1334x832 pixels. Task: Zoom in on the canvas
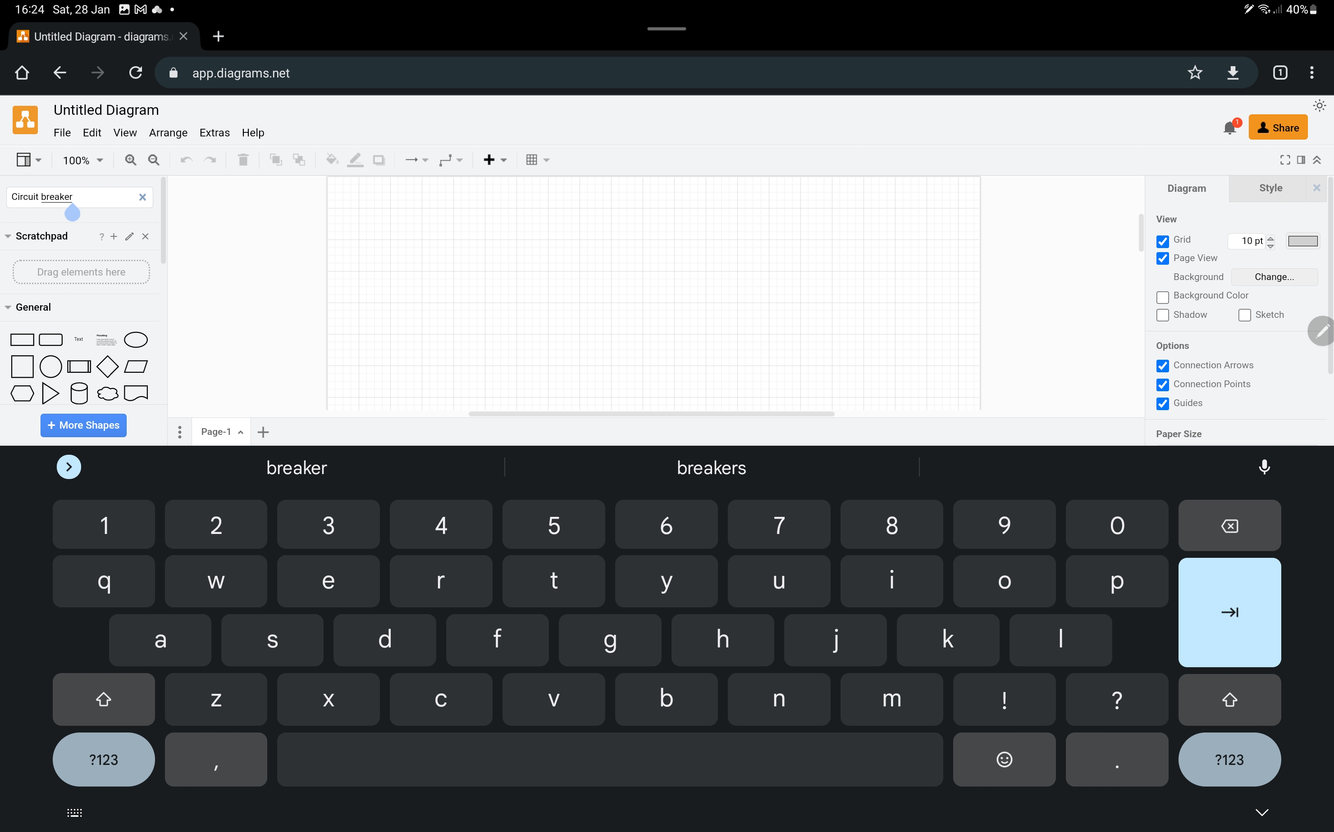[131, 159]
